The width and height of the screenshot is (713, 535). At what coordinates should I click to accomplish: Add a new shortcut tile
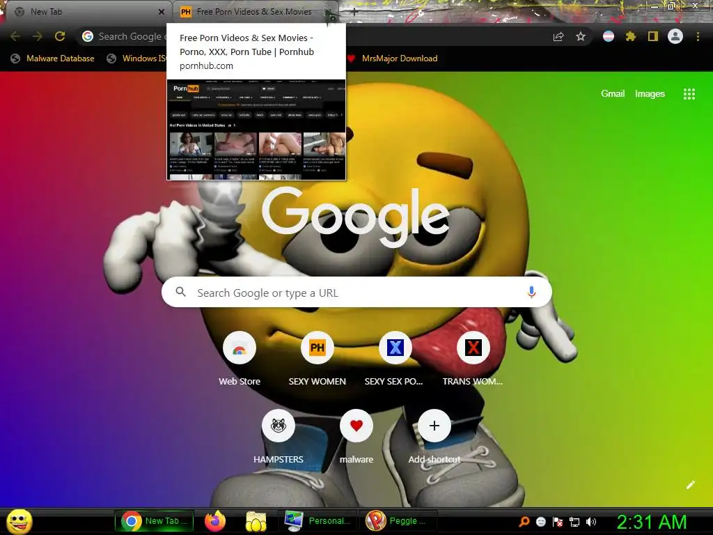point(434,436)
